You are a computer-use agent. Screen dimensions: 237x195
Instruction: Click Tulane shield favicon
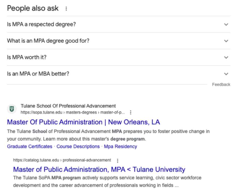[12, 109]
